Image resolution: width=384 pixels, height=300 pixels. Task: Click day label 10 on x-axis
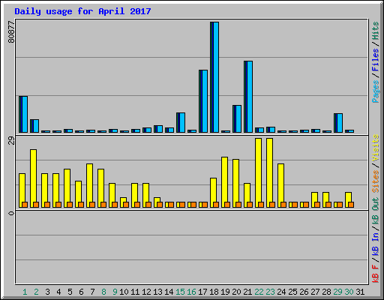coord(124,292)
